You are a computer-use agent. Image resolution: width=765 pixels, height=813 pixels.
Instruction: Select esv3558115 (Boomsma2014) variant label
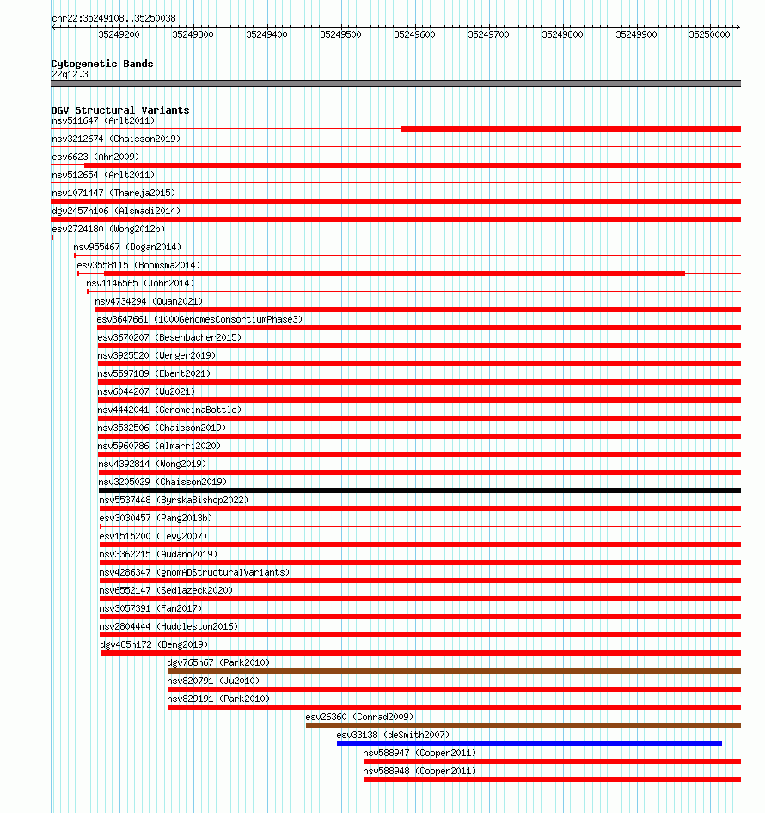[x=138, y=265]
